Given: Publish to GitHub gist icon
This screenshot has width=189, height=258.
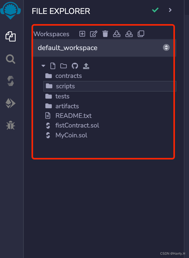Looking at the screenshot, I should point(75,66).
